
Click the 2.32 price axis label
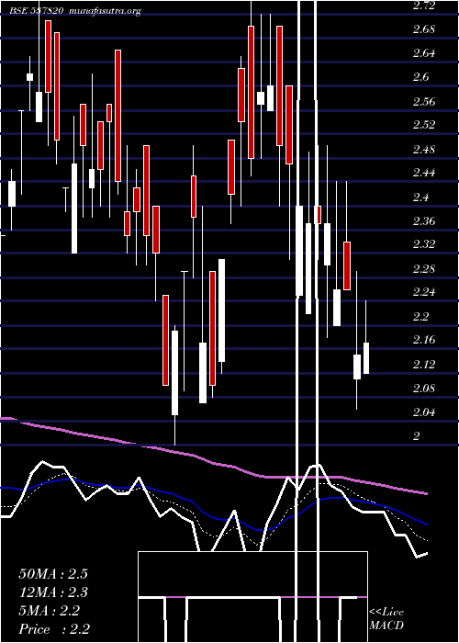[424, 245]
